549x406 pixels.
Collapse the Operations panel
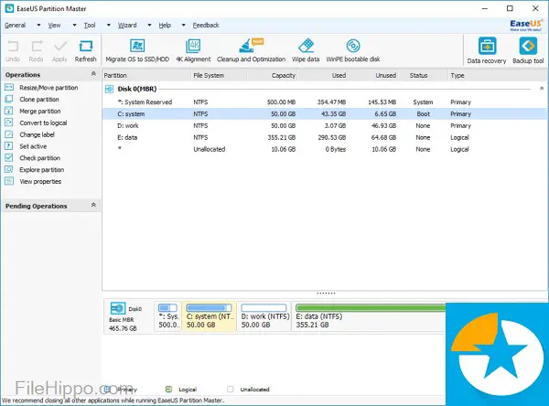(93, 74)
